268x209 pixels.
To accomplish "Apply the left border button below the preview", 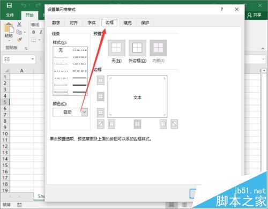I will point(111,124).
